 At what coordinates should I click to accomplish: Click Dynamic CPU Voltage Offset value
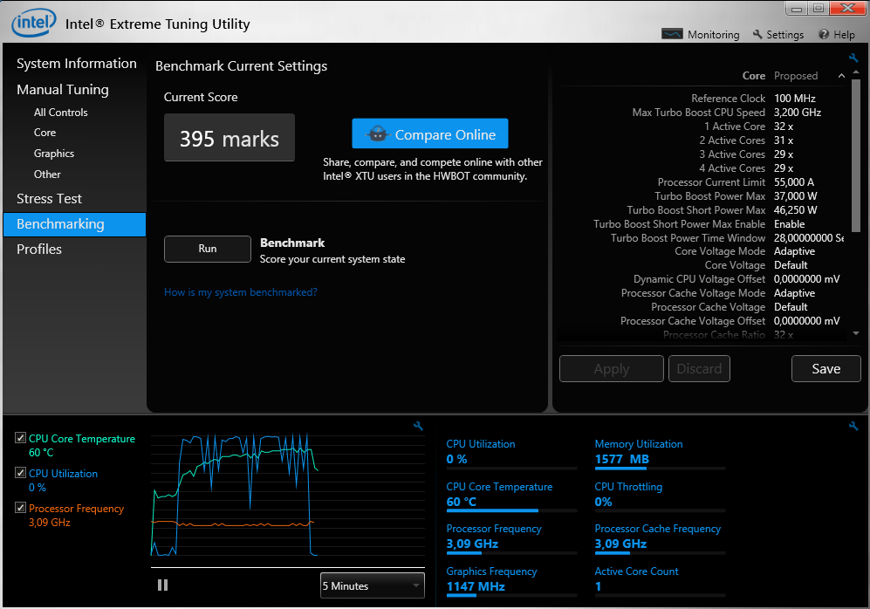coord(807,279)
